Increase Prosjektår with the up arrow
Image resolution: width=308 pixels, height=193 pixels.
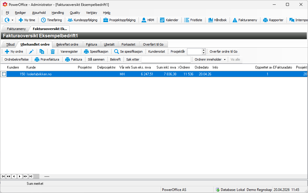coord(204,50)
